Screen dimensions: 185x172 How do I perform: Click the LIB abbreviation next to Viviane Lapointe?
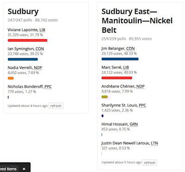point(42,30)
